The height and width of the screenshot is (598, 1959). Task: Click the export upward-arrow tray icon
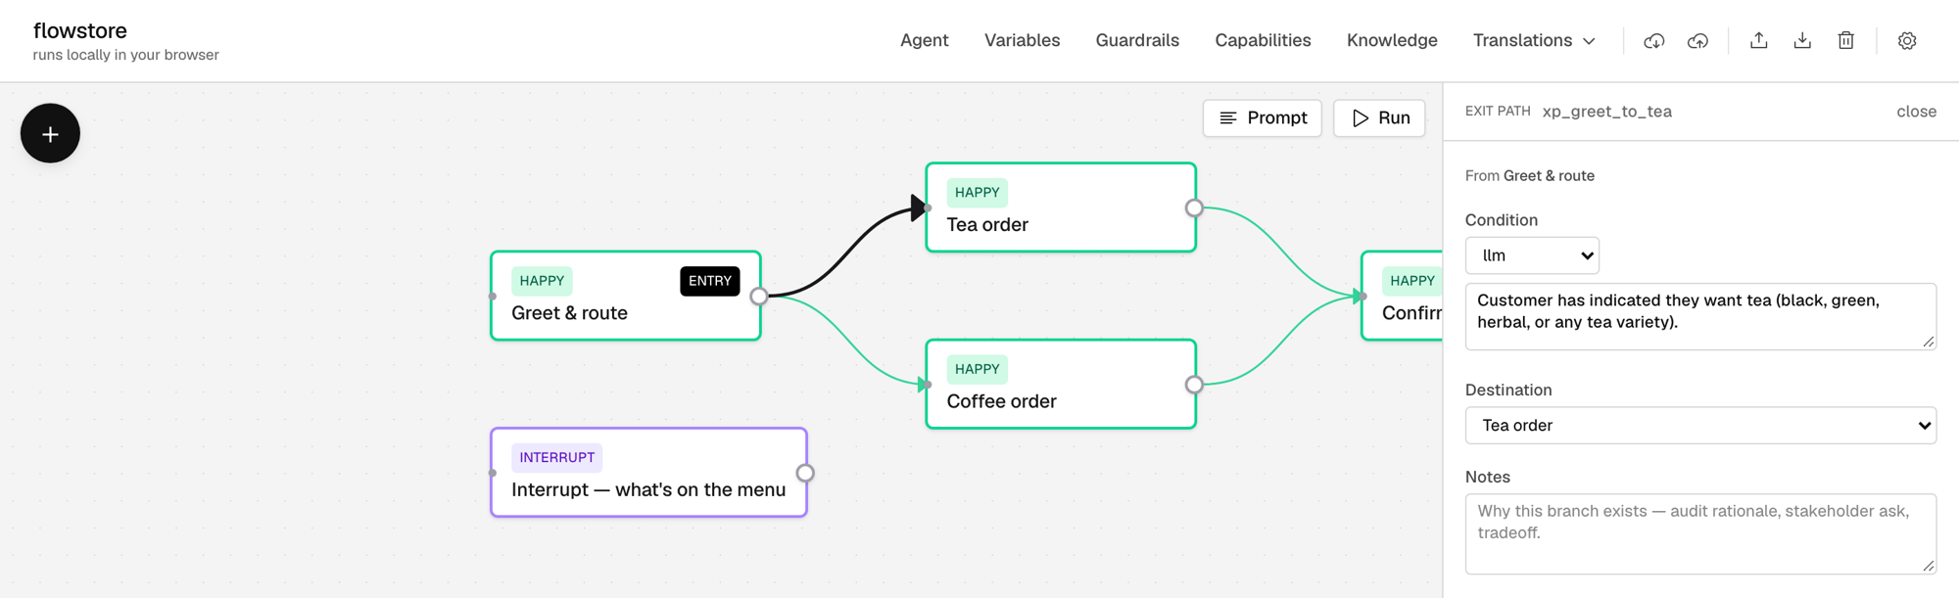(1758, 40)
